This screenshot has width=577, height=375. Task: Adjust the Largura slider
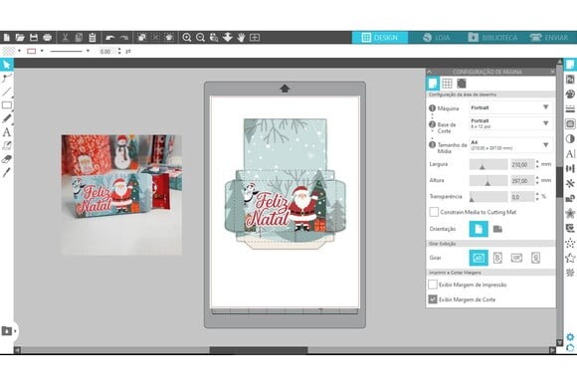click(488, 164)
